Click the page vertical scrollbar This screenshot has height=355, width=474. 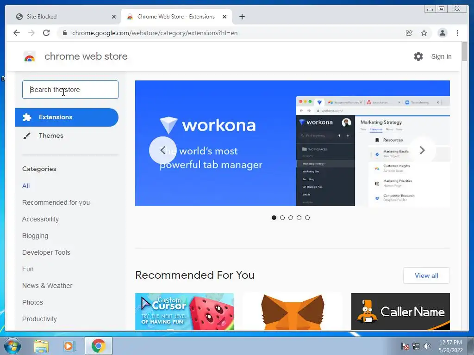[465, 52]
